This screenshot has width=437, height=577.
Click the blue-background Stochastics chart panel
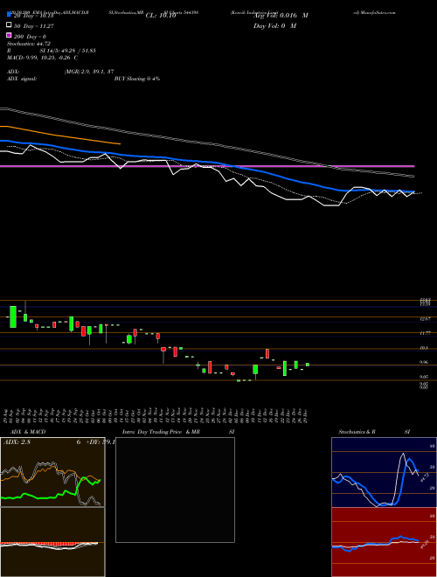coord(384,472)
